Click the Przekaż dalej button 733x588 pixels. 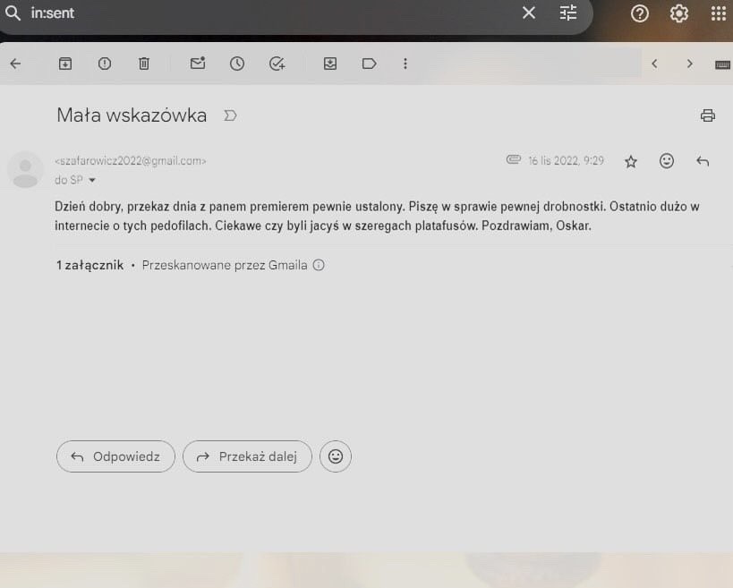pos(247,456)
